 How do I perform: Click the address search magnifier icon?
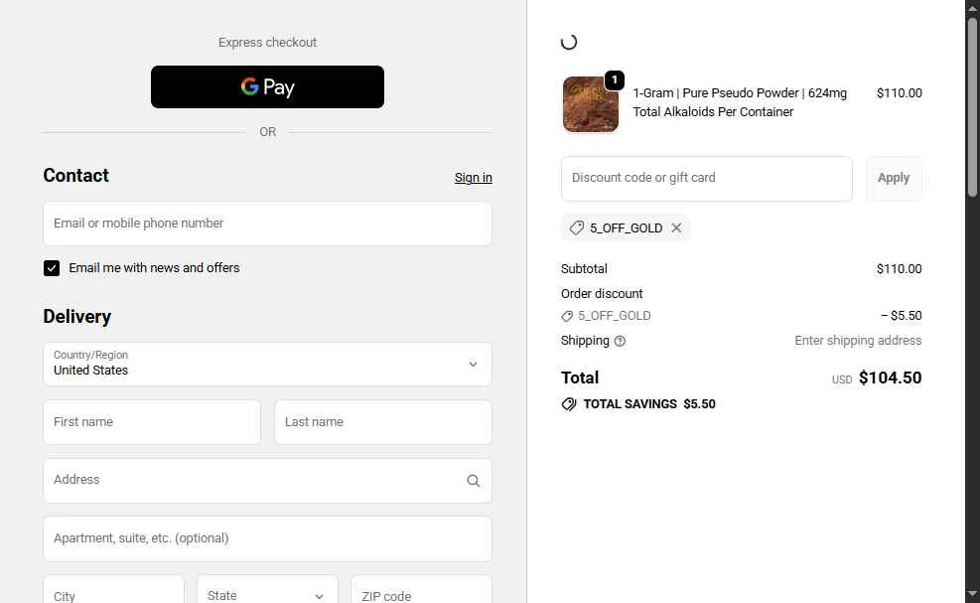[x=474, y=481]
